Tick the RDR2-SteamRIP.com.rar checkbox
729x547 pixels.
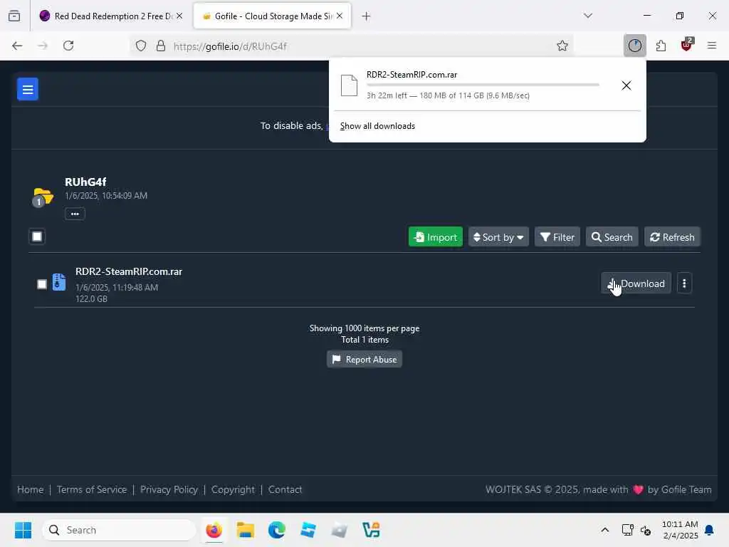(42, 284)
